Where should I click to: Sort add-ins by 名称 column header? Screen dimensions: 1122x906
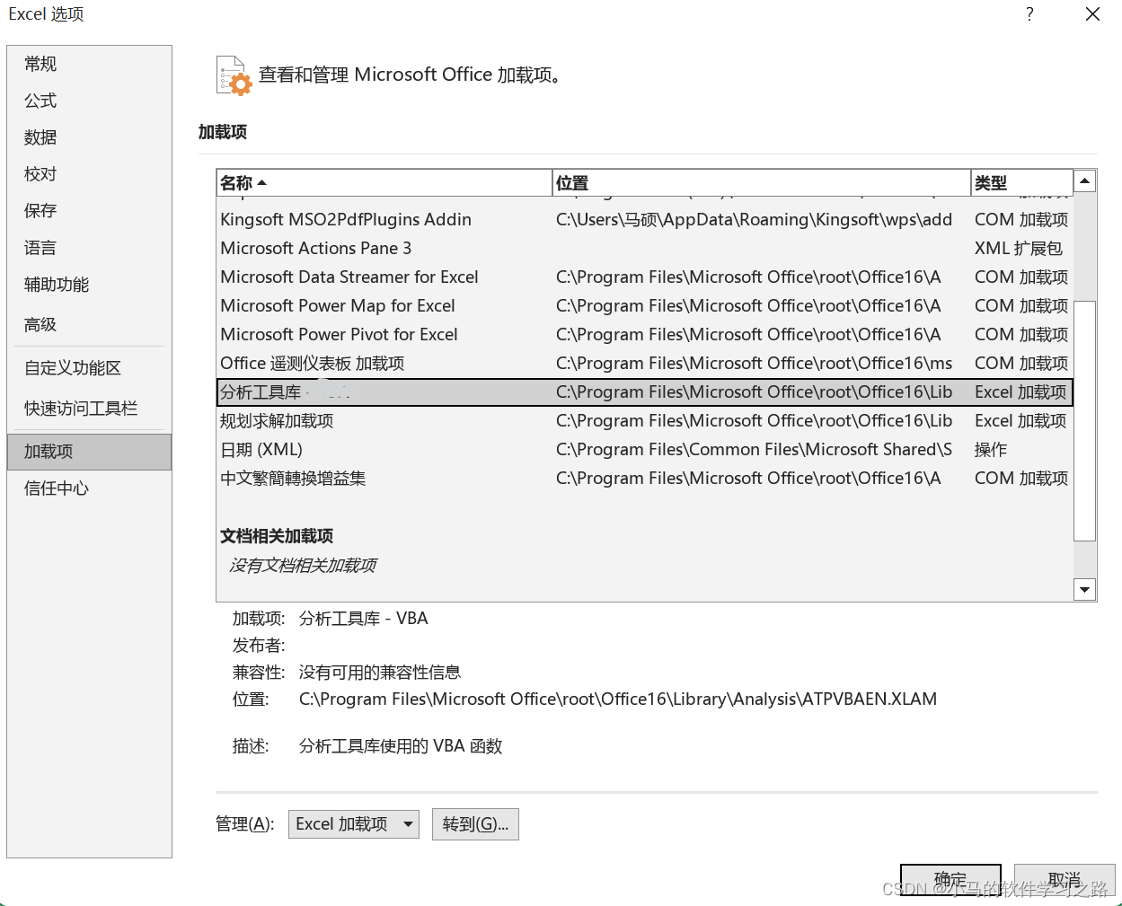[384, 182]
